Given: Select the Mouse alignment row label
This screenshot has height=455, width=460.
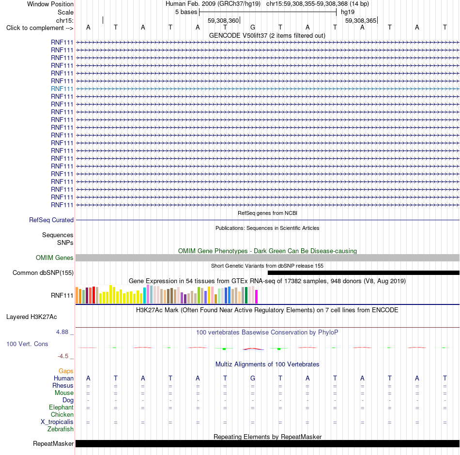Looking at the screenshot, I should [x=64, y=393].
